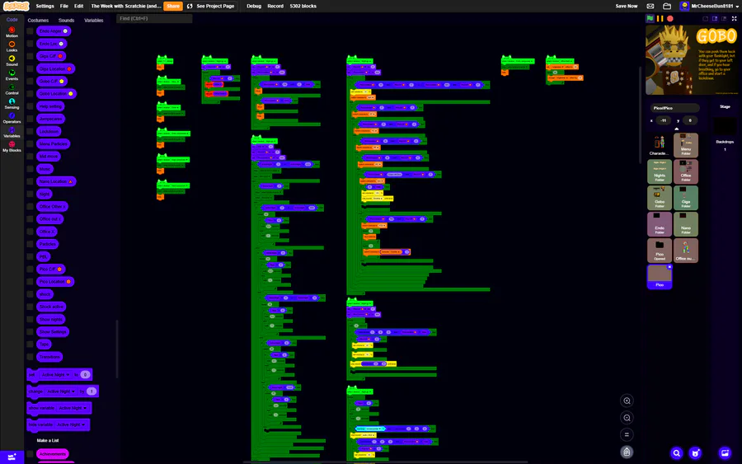Select the Events block category
The height and width of the screenshot is (464, 742).
(x=12, y=75)
